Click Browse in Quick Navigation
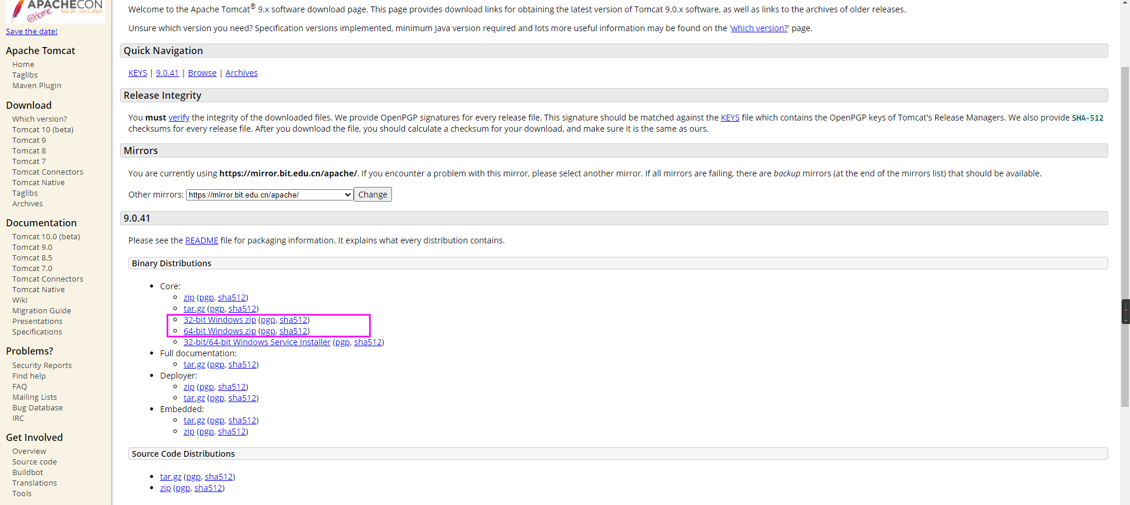Screen dimensions: 1130x505 [x=202, y=73]
